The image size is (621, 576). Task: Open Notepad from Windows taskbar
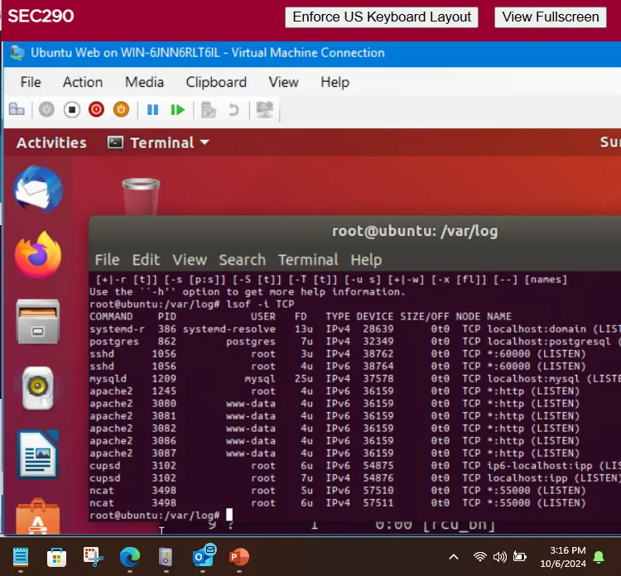21,557
